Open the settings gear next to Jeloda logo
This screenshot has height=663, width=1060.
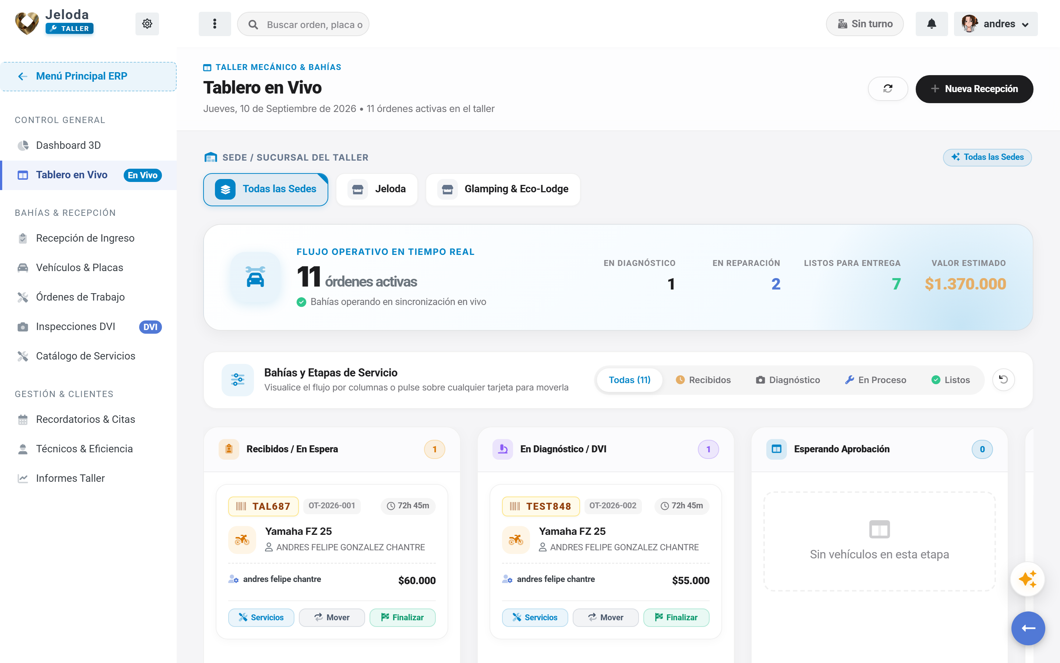pos(147,24)
